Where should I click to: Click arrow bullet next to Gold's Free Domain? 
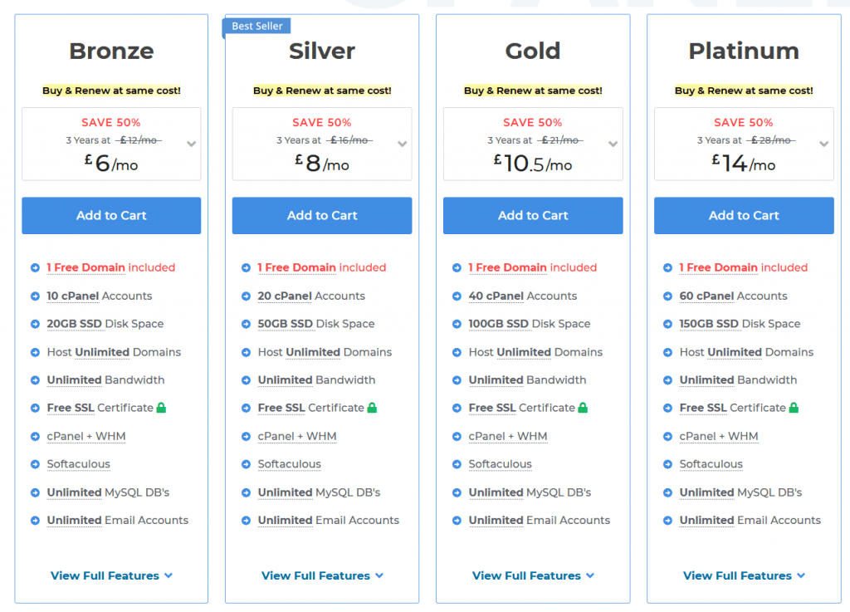tap(457, 267)
